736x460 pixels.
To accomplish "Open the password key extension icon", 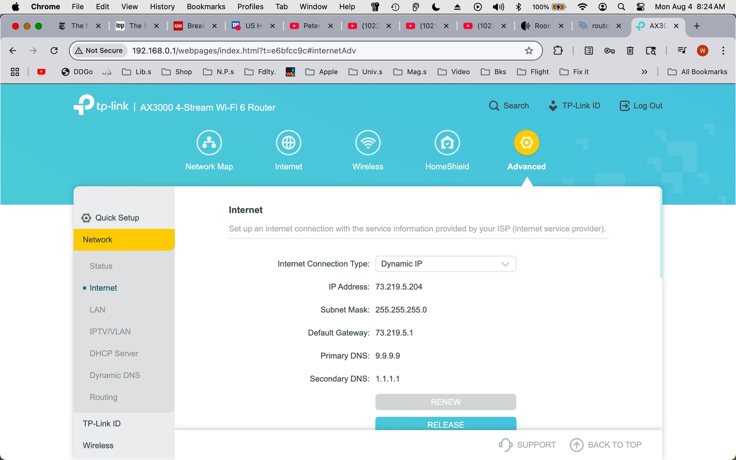I will pyautogui.click(x=609, y=51).
